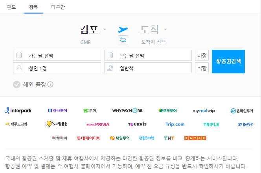Open arrival city dropdown arrow next to 도착
The width and height of the screenshot is (261, 173).
tap(165, 29)
